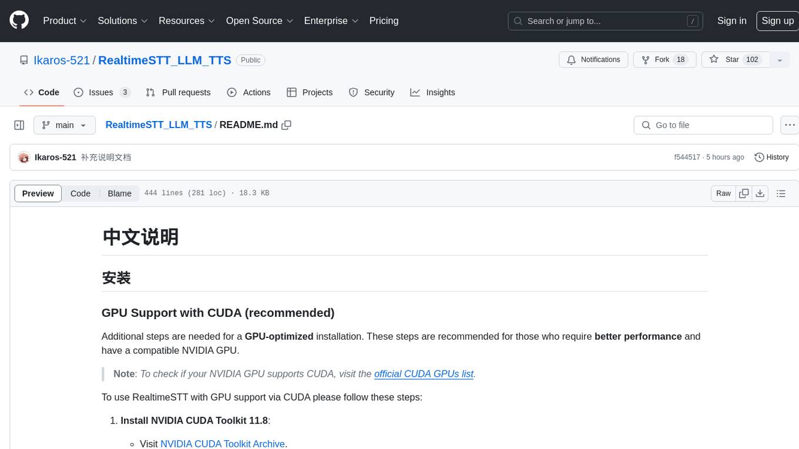The image size is (799, 449).
Task: Copy raw file contents
Action: tap(744, 193)
